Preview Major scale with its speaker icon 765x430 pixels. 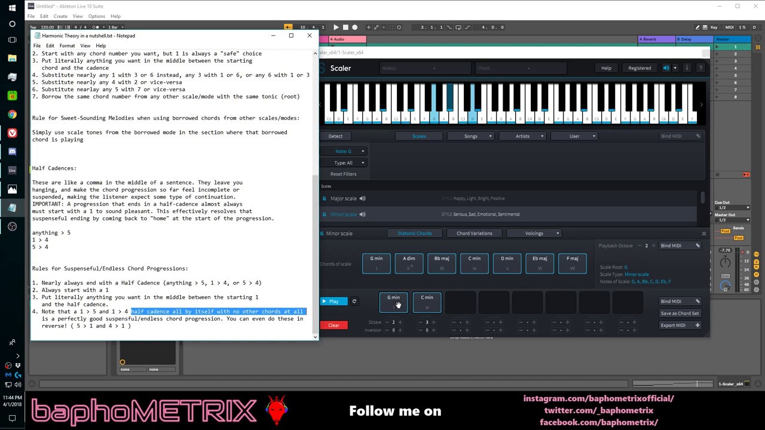click(362, 198)
